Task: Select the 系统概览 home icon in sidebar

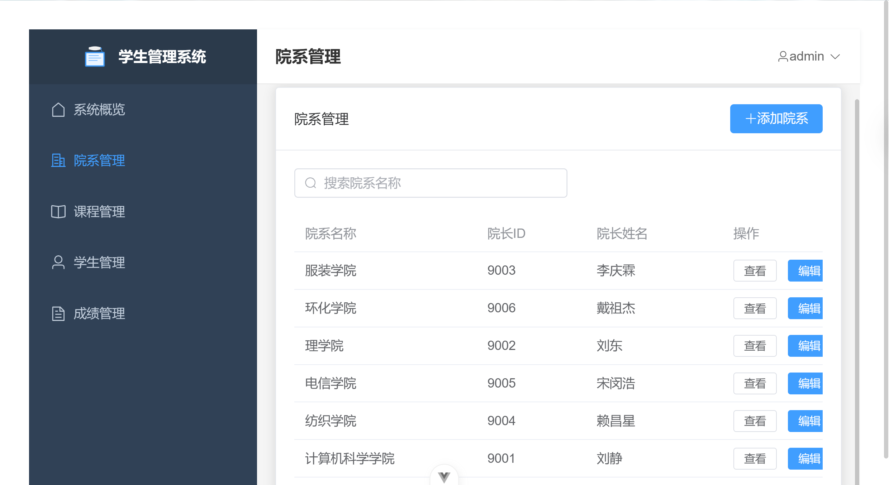Action: pyautogui.click(x=58, y=110)
